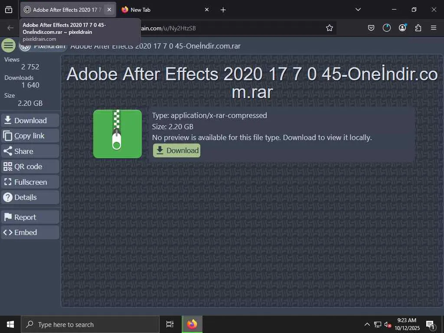Open a new tab with plus button
The height and width of the screenshot is (333, 444).
coord(223,10)
